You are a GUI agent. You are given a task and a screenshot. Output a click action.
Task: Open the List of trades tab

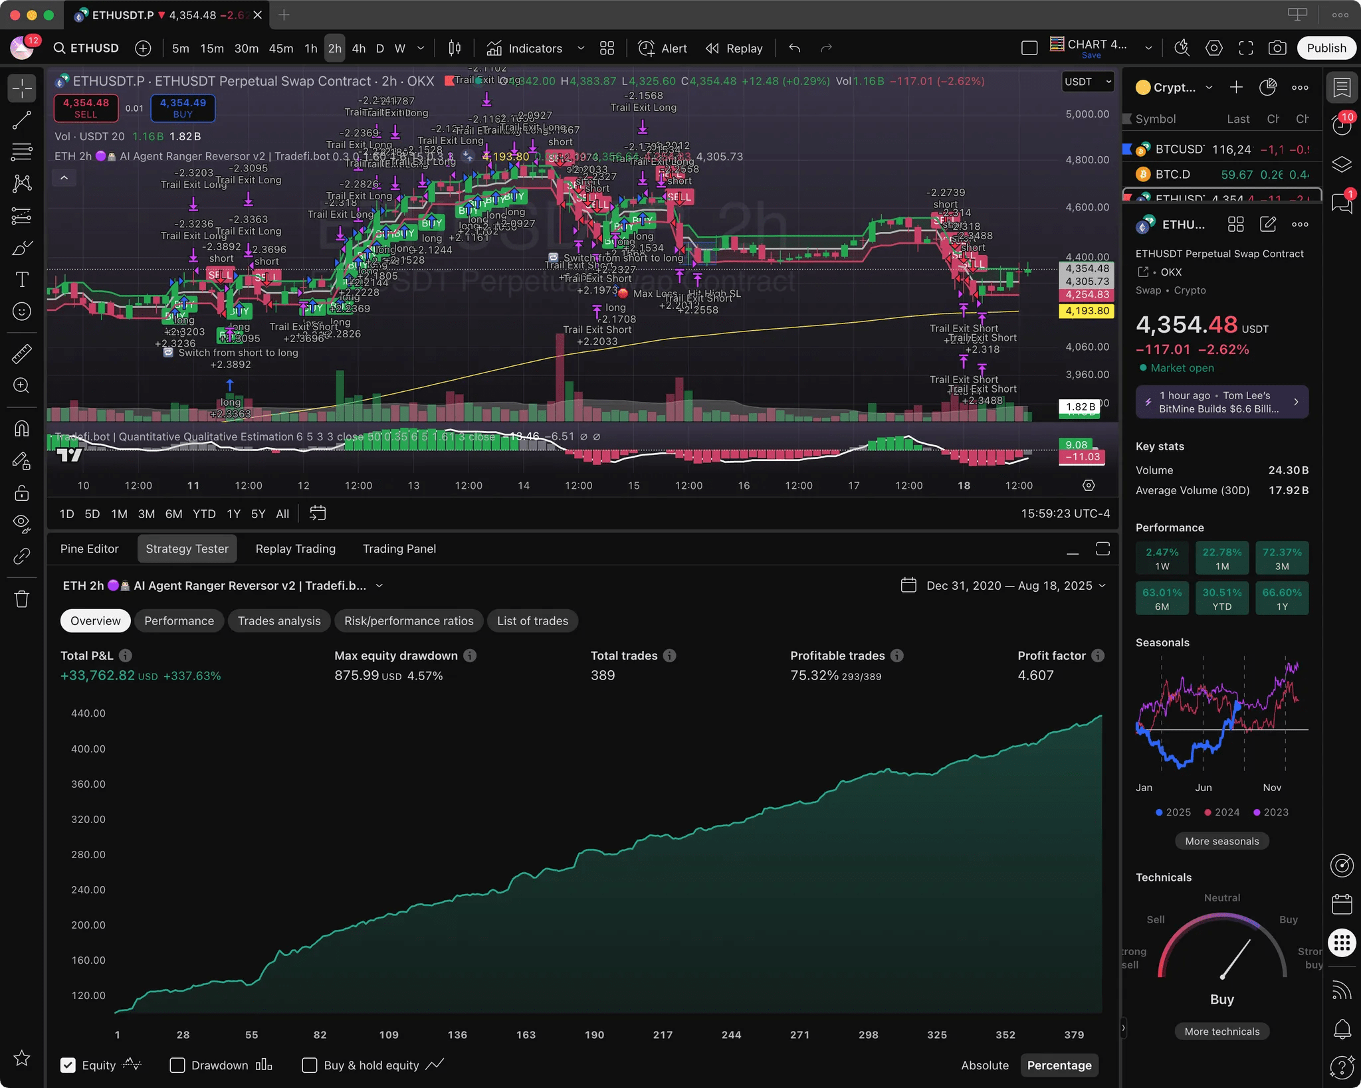pyautogui.click(x=533, y=621)
